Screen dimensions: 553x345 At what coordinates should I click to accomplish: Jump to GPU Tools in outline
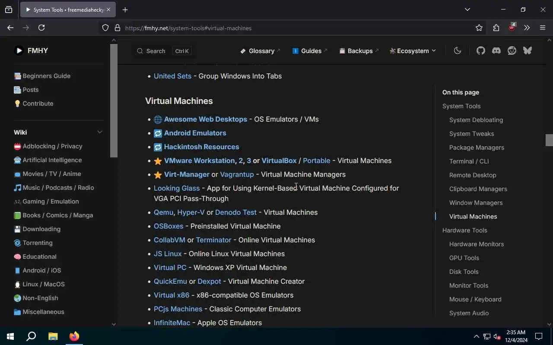pos(464,258)
